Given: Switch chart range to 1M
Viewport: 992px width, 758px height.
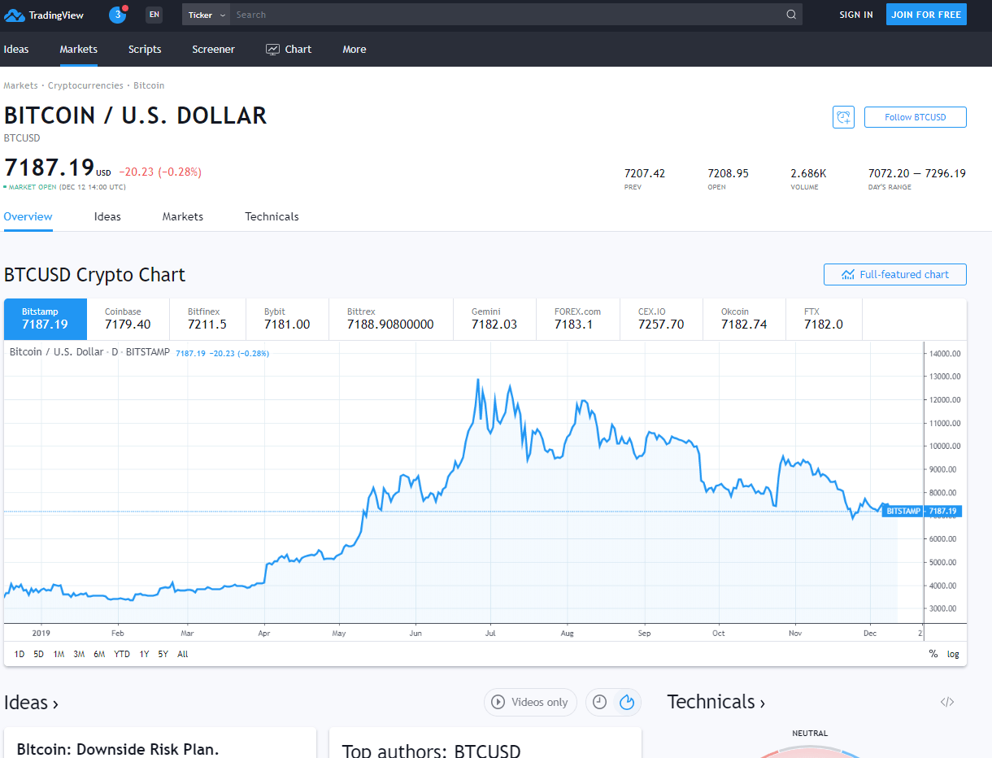Looking at the screenshot, I should click(59, 654).
